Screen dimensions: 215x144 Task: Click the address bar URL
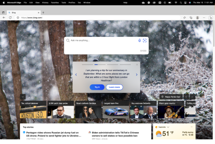coord(32,18)
